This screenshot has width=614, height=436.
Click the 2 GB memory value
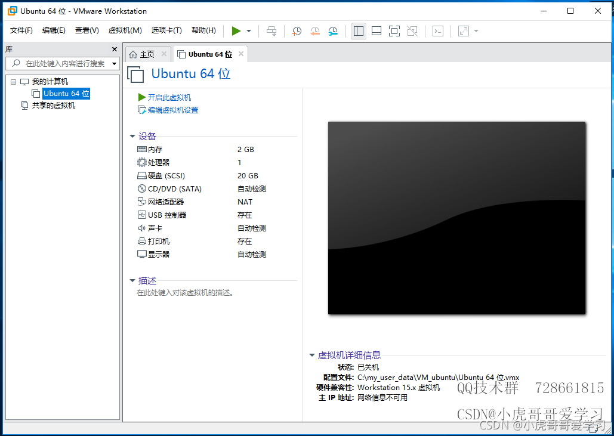(x=245, y=150)
